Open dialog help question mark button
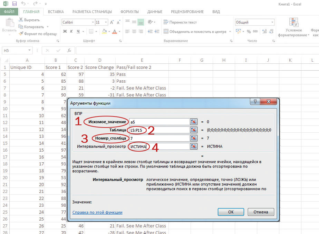319x234 pixels. [x=255, y=102]
